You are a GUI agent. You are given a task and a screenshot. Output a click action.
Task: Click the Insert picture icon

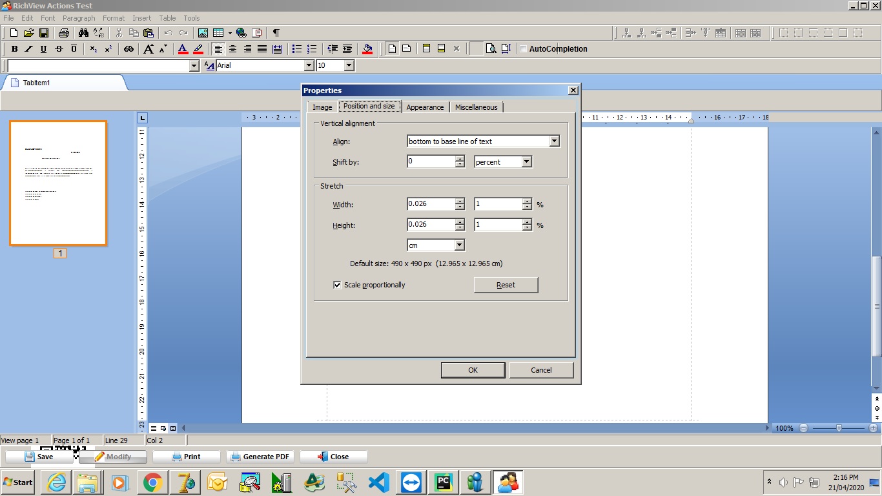203,33
